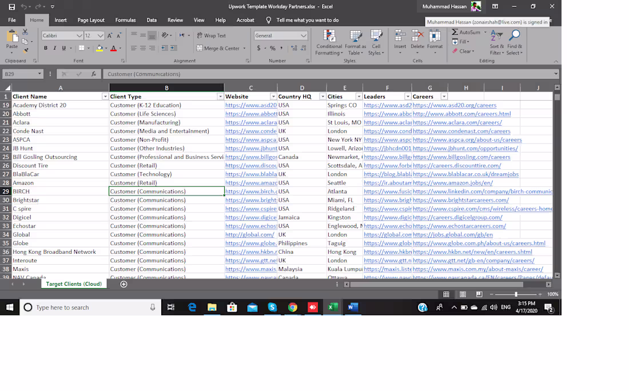Switch to Page Layout view in status bar
Viewport: 629px width, 391px height.
pos(463,294)
